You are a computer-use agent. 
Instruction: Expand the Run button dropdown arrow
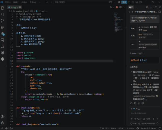113,7
